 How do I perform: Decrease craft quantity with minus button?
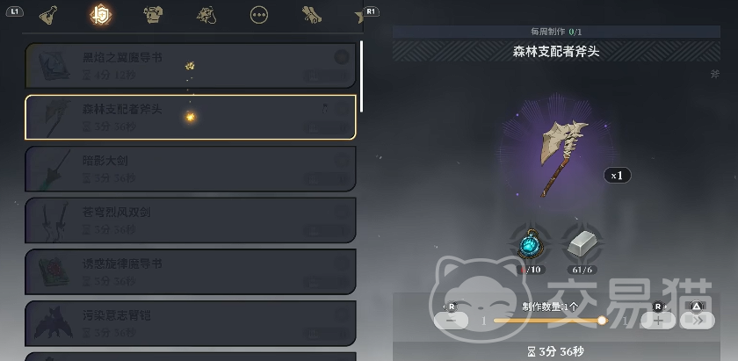[x=451, y=321]
